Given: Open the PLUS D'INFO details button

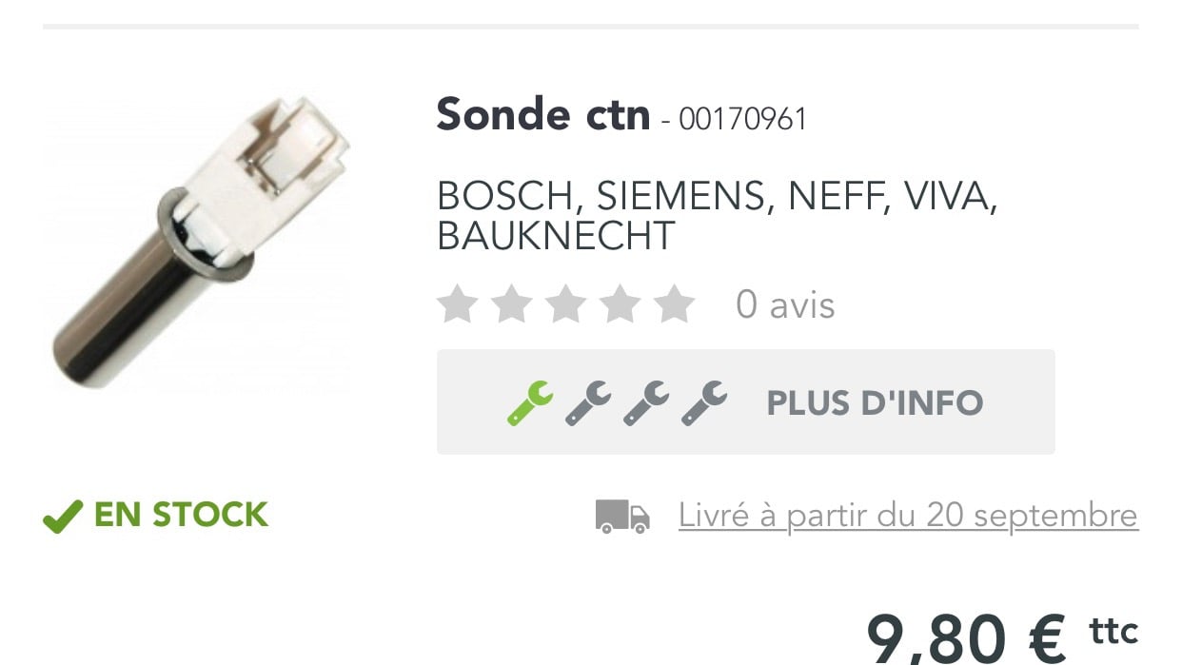Looking at the screenshot, I should click(745, 401).
